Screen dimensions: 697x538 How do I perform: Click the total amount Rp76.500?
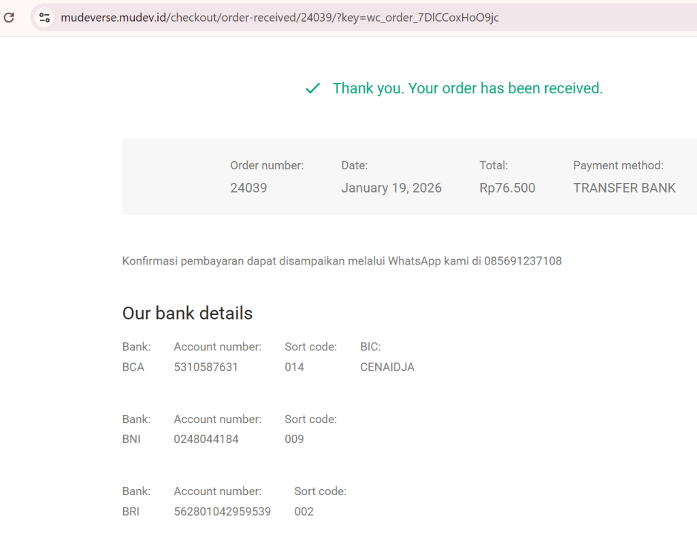pos(507,188)
